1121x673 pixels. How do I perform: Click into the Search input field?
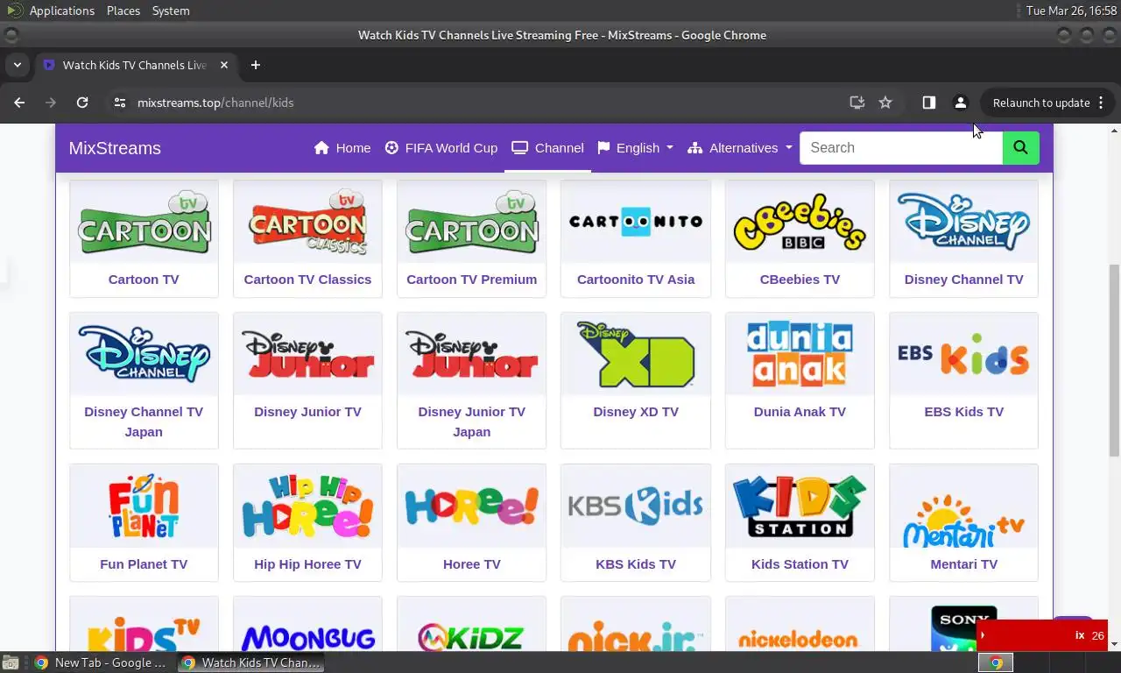click(901, 148)
